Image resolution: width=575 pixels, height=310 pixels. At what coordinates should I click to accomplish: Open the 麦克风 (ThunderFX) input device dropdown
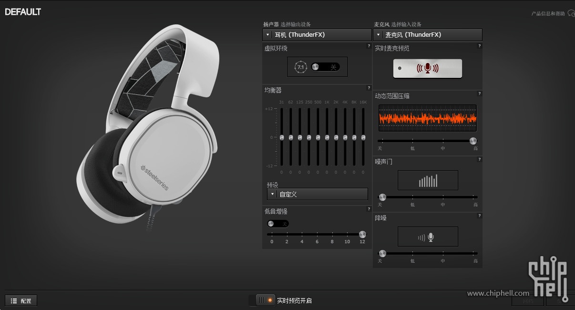428,35
